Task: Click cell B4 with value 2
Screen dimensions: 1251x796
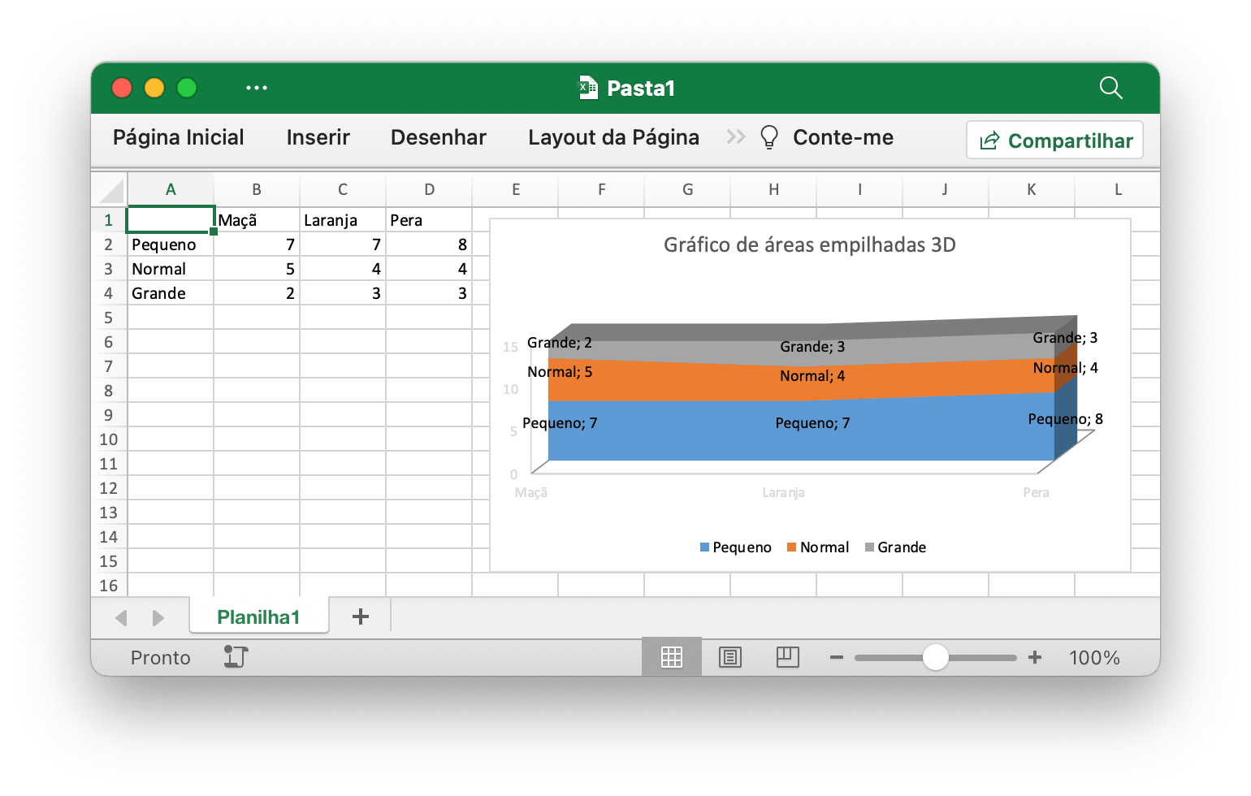Action: click(257, 293)
